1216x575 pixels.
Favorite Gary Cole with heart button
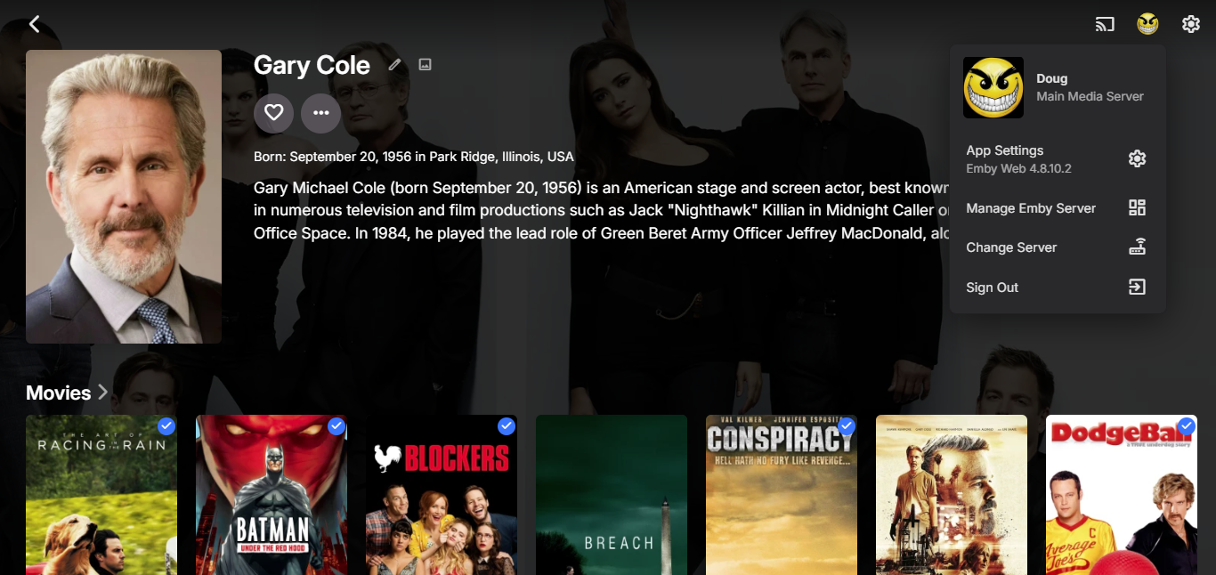pyautogui.click(x=273, y=113)
